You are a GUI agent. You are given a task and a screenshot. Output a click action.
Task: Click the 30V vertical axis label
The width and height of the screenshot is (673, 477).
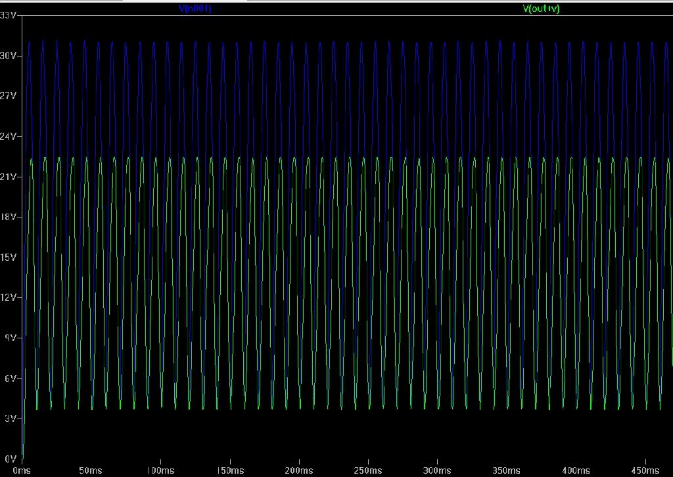click(8, 56)
